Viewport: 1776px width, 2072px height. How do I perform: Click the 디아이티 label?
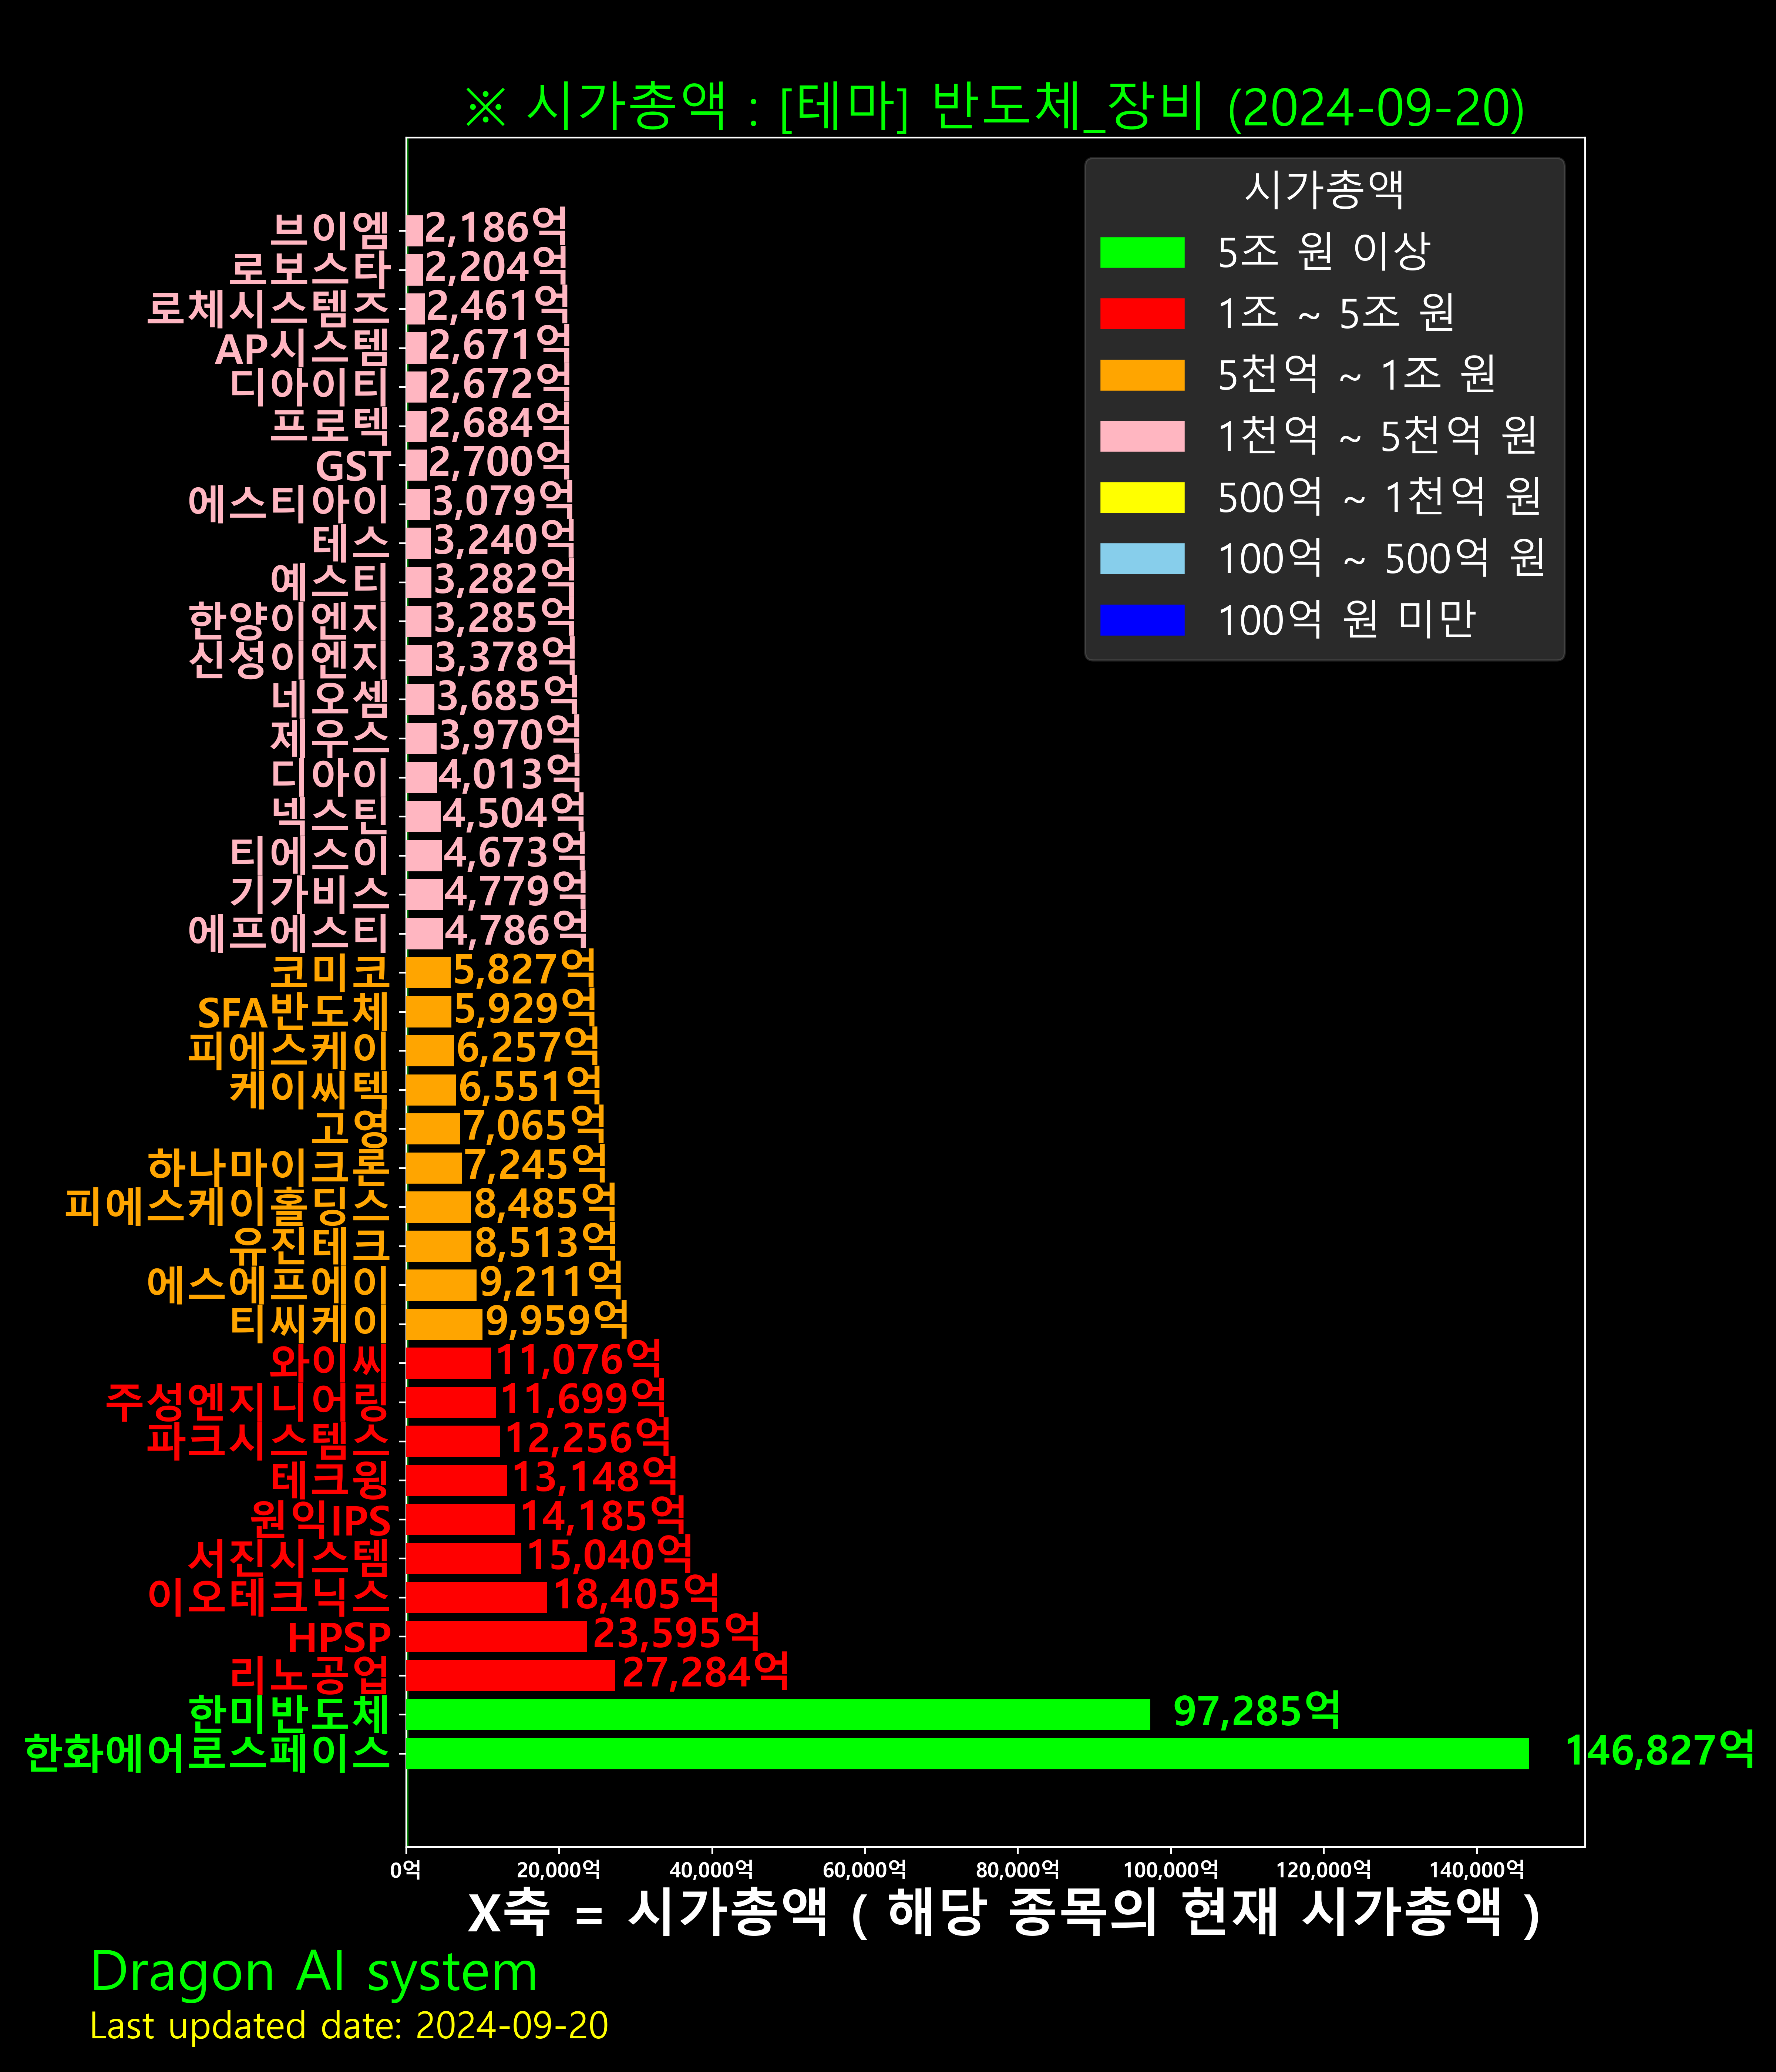pyautogui.click(x=309, y=387)
